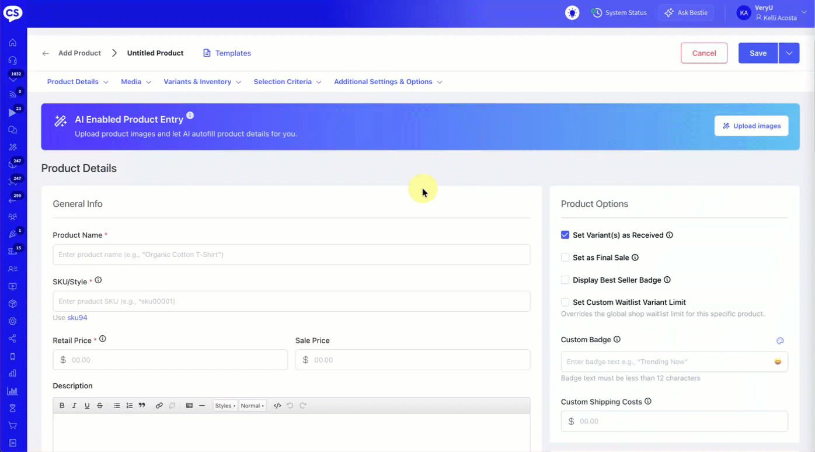Click the Product Name input field
Viewport: 815px width, 452px height.
pyautogui.click(x=291, y=255)
